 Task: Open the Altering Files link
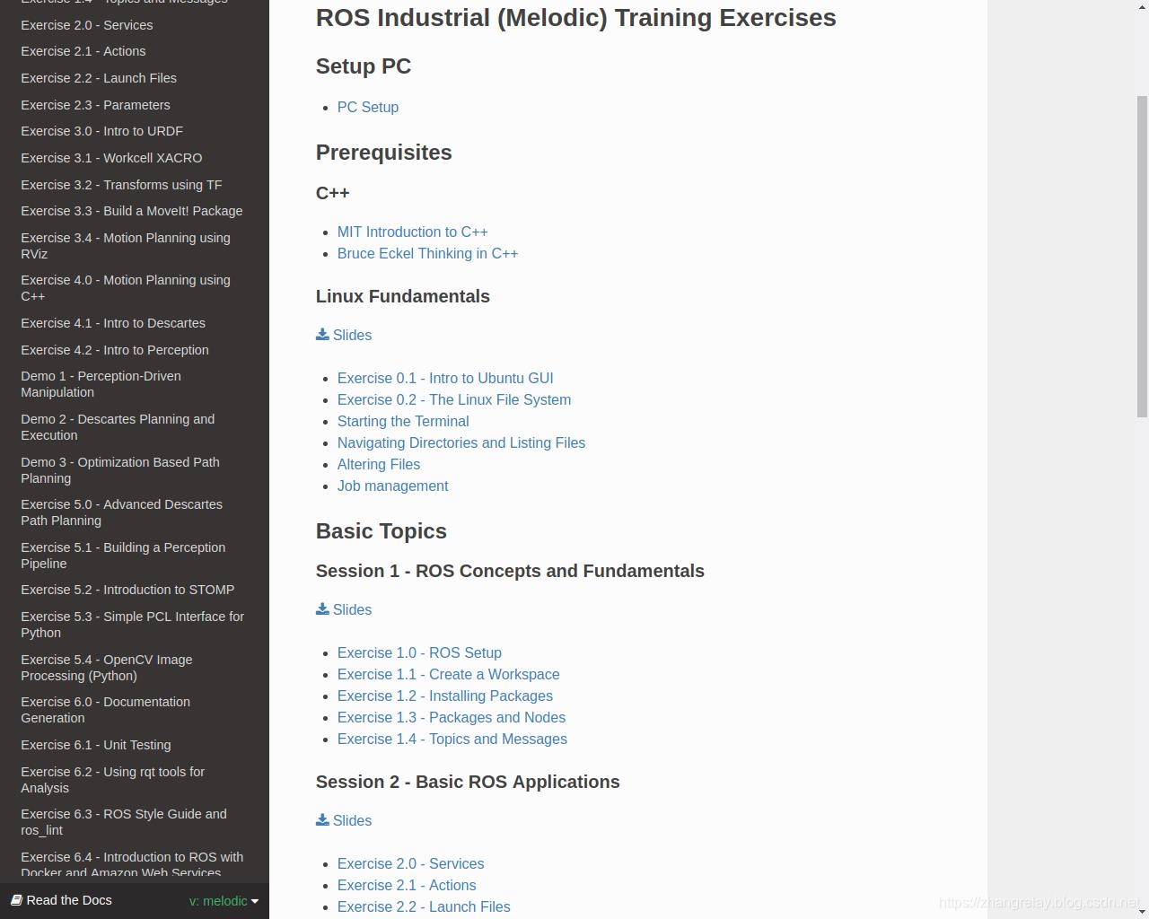tap(379, 464)
